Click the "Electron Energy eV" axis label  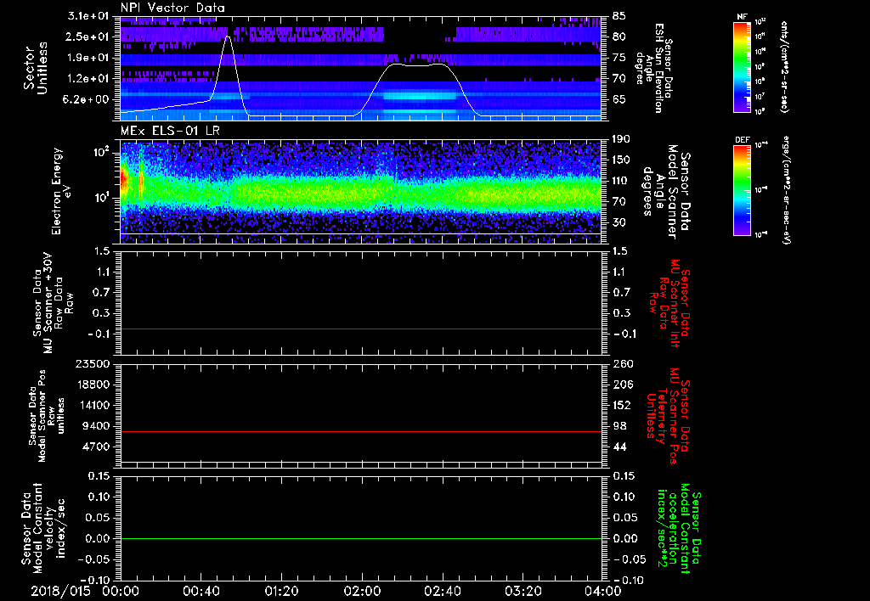62,191
